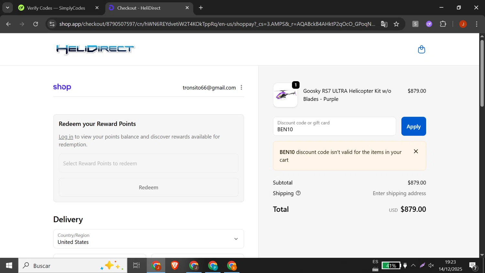Close the Checkout HeliDirect tab
The image size is (485, 273).
187,8
